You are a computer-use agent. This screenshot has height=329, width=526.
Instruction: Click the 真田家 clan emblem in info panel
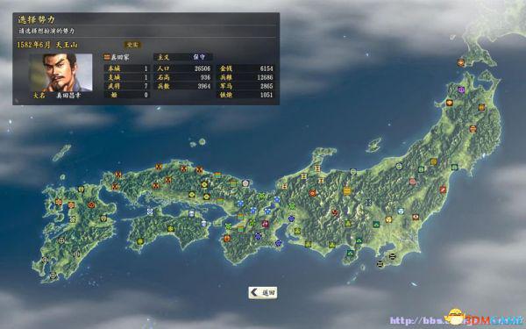pyautogui.click(x=107, y=57)
